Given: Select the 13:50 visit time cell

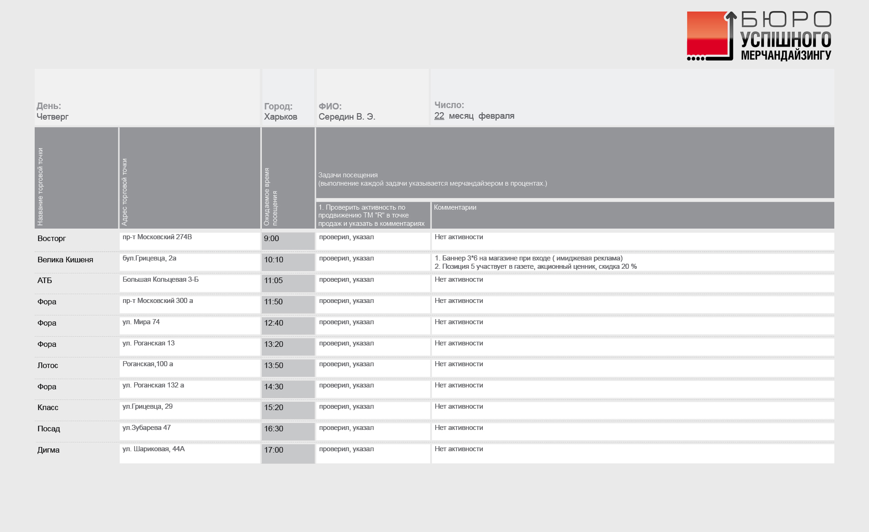Looking at the screenshot, I should click(x=288, y=368).
